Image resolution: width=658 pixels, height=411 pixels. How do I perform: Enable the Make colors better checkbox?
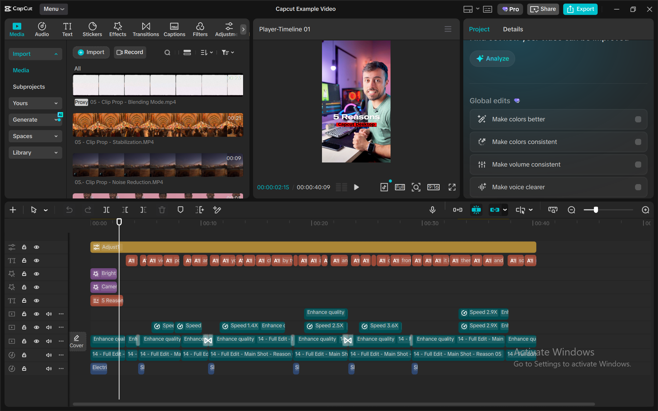(638, 119)
